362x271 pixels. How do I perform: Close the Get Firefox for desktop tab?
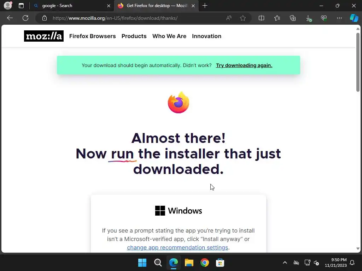(193, 6)
